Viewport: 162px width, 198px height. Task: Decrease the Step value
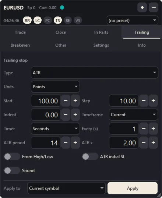point(144,101)
